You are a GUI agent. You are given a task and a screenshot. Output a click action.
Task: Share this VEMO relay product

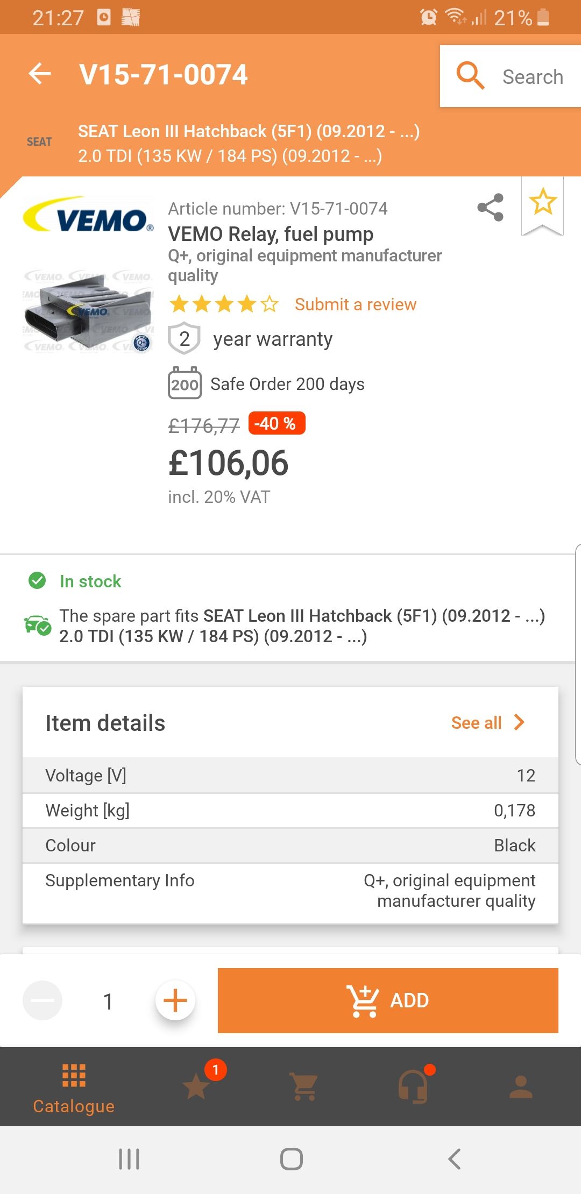(490, 208)
